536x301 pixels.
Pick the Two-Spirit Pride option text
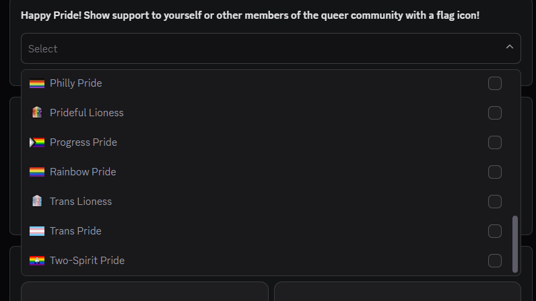[x=87, y=261]
